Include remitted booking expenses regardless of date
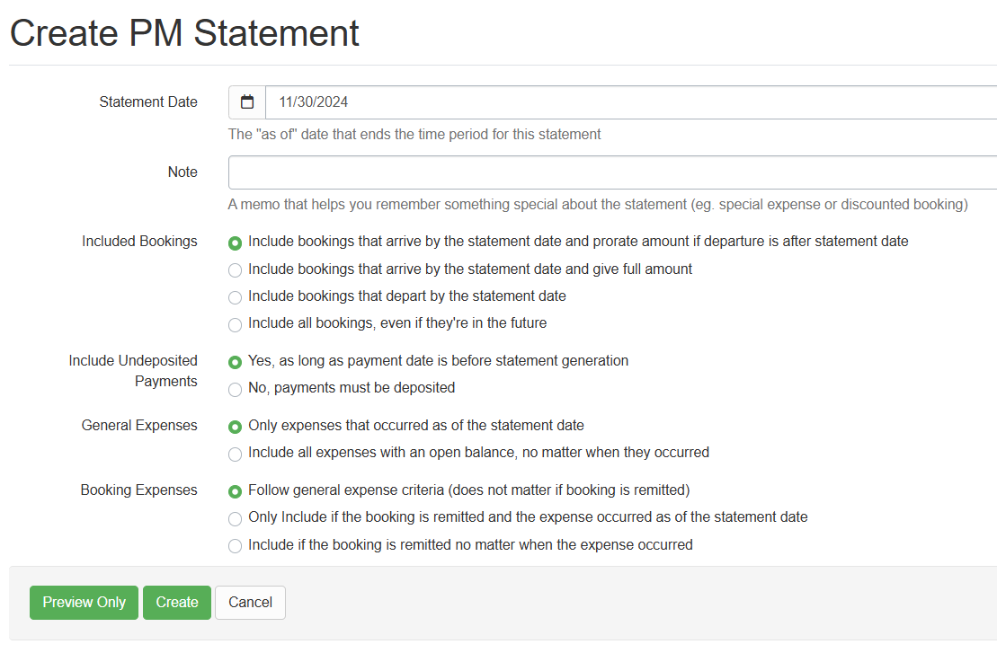The image size is (997, 653). [235, 545]
